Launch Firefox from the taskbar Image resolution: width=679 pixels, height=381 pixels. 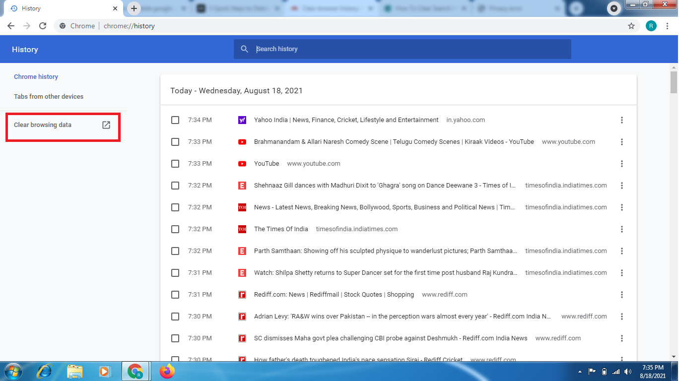tap(167, 371)
